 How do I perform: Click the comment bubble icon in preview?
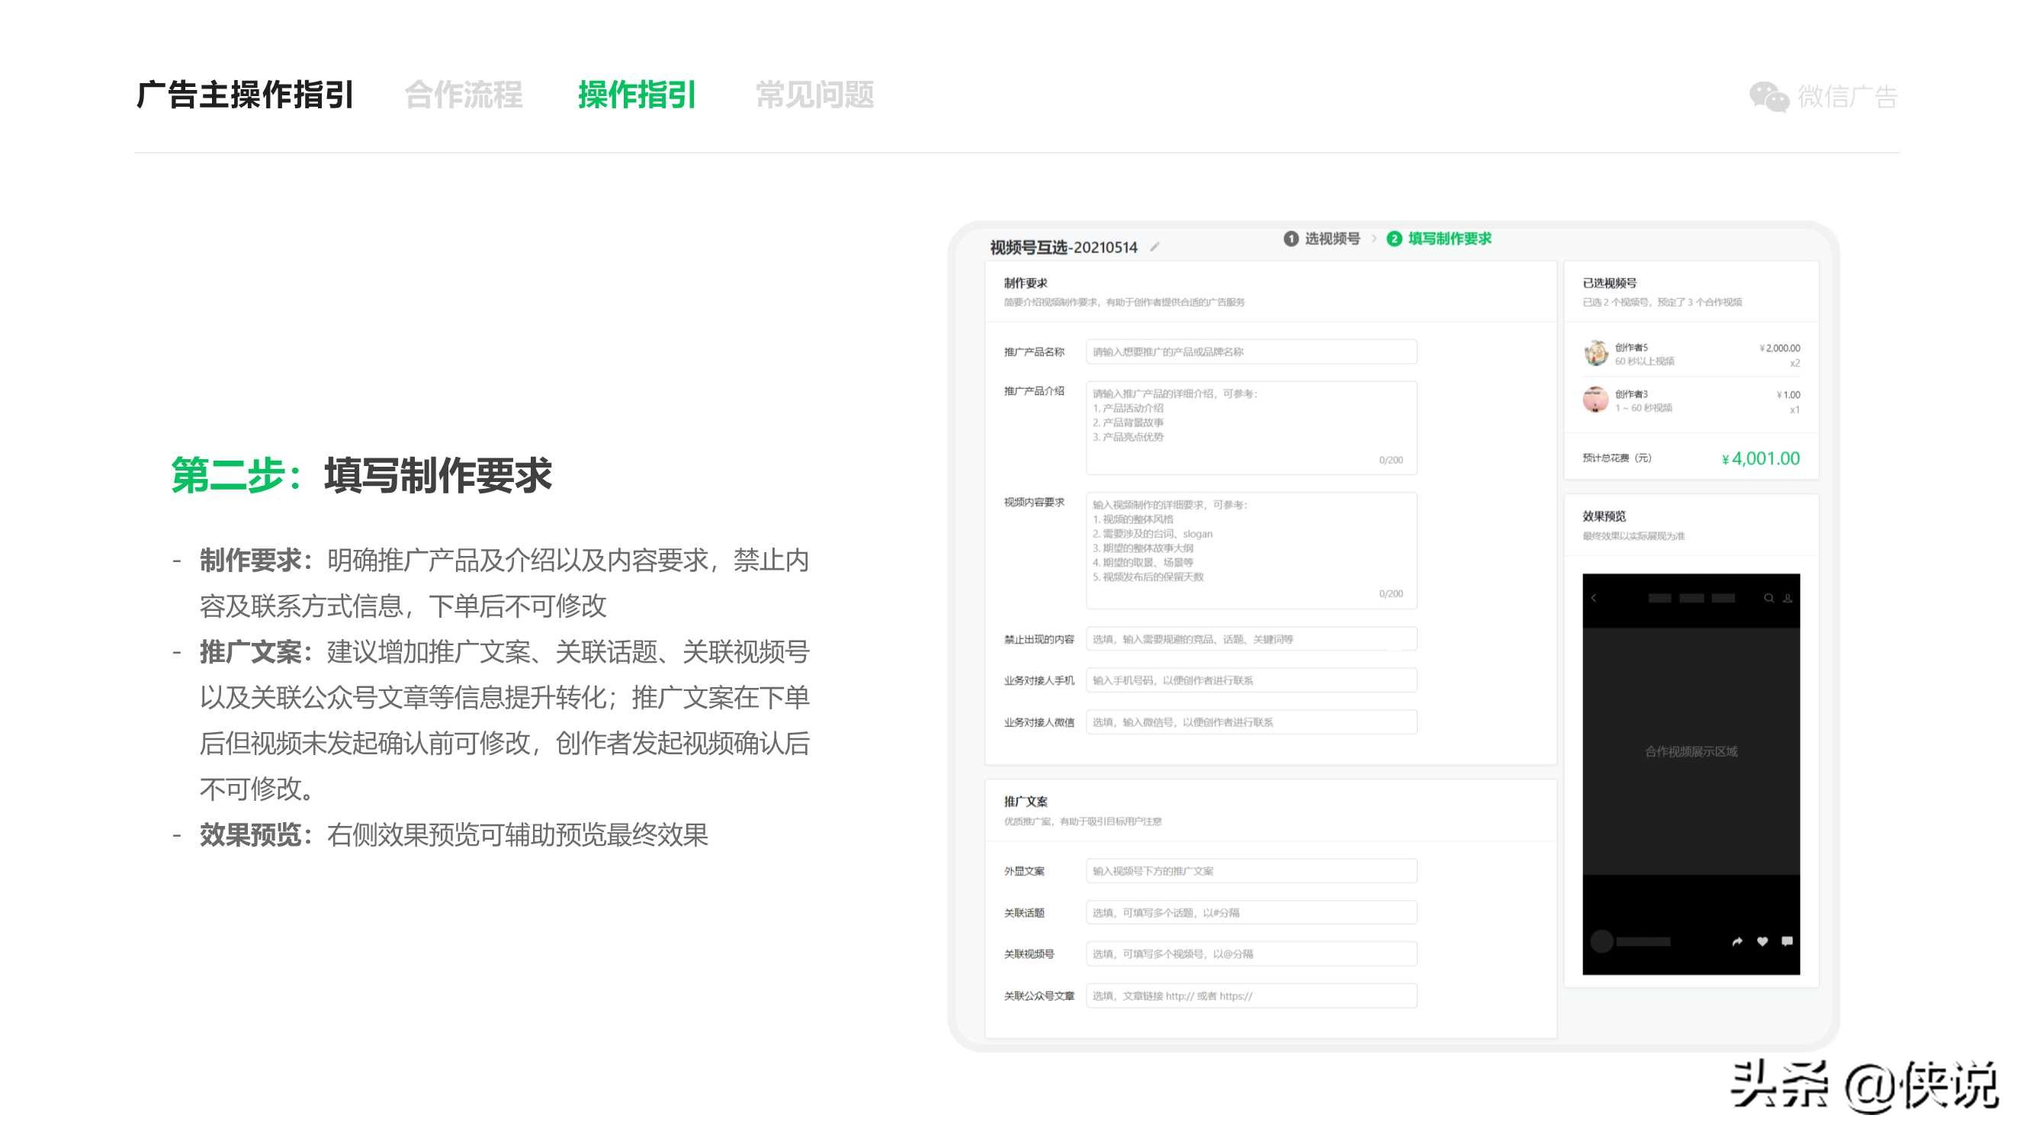[x=1787, y=941]
